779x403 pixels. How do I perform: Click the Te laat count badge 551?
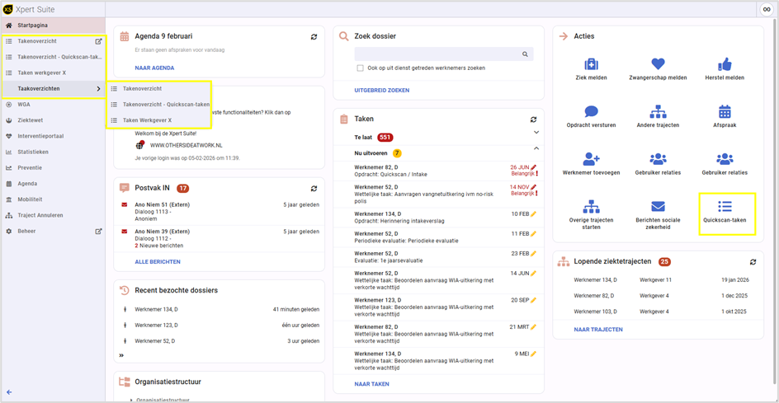point(385,137)
